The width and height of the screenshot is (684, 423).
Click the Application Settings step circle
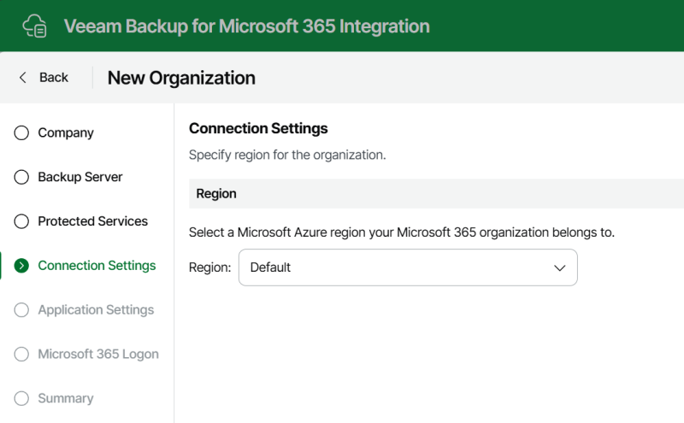point(22,310)
